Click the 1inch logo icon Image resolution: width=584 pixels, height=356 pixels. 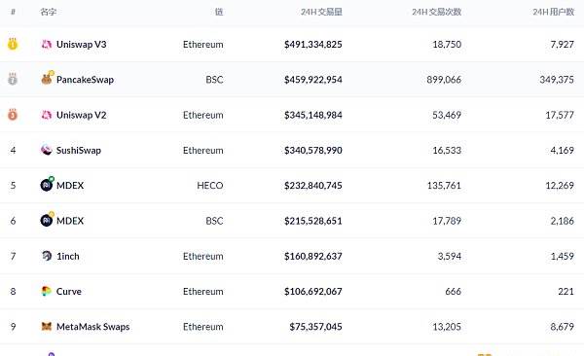[47, 256]
